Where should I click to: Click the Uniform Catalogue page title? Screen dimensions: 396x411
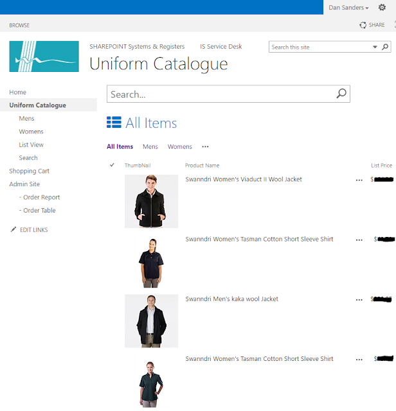pos(159,64)
